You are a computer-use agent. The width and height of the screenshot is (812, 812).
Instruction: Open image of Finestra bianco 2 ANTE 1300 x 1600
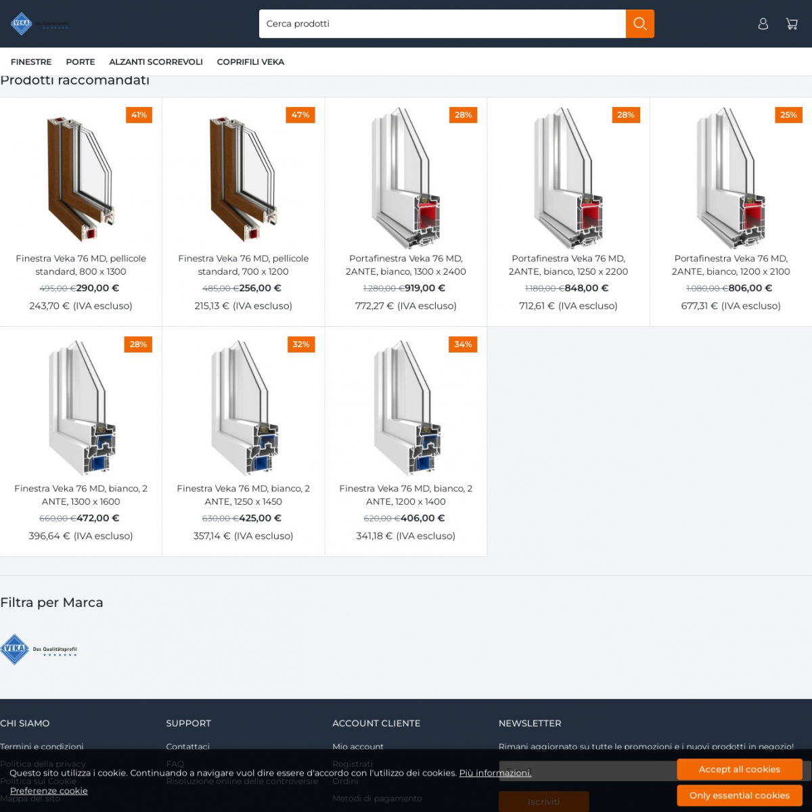(x=81, y=408)
